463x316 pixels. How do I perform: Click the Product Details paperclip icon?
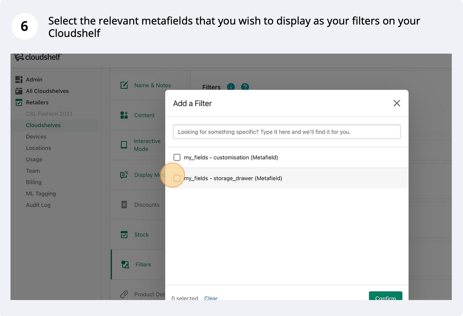coord(124,294)
